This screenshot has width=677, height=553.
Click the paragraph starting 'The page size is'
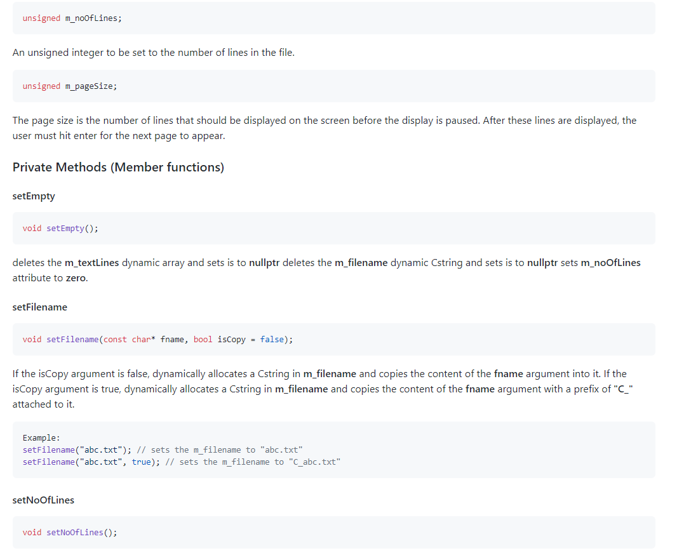tap(324, 128)
